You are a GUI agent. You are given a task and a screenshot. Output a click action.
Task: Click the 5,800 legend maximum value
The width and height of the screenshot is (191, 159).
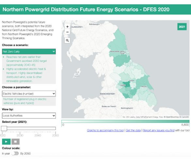click(x=185, y=125)
